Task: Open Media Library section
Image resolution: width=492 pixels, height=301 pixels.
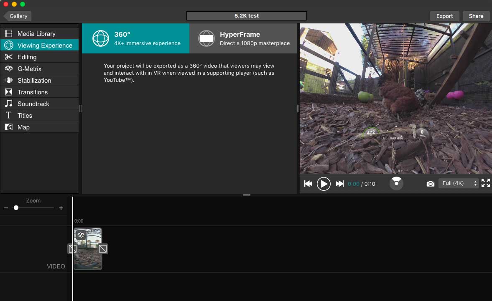Action: pyautogui.click(x=40, y=33)
